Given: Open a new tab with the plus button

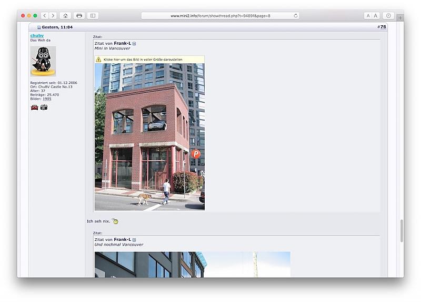Looking at the screenshot, I should pyautogui.click(x=400, y=17).
